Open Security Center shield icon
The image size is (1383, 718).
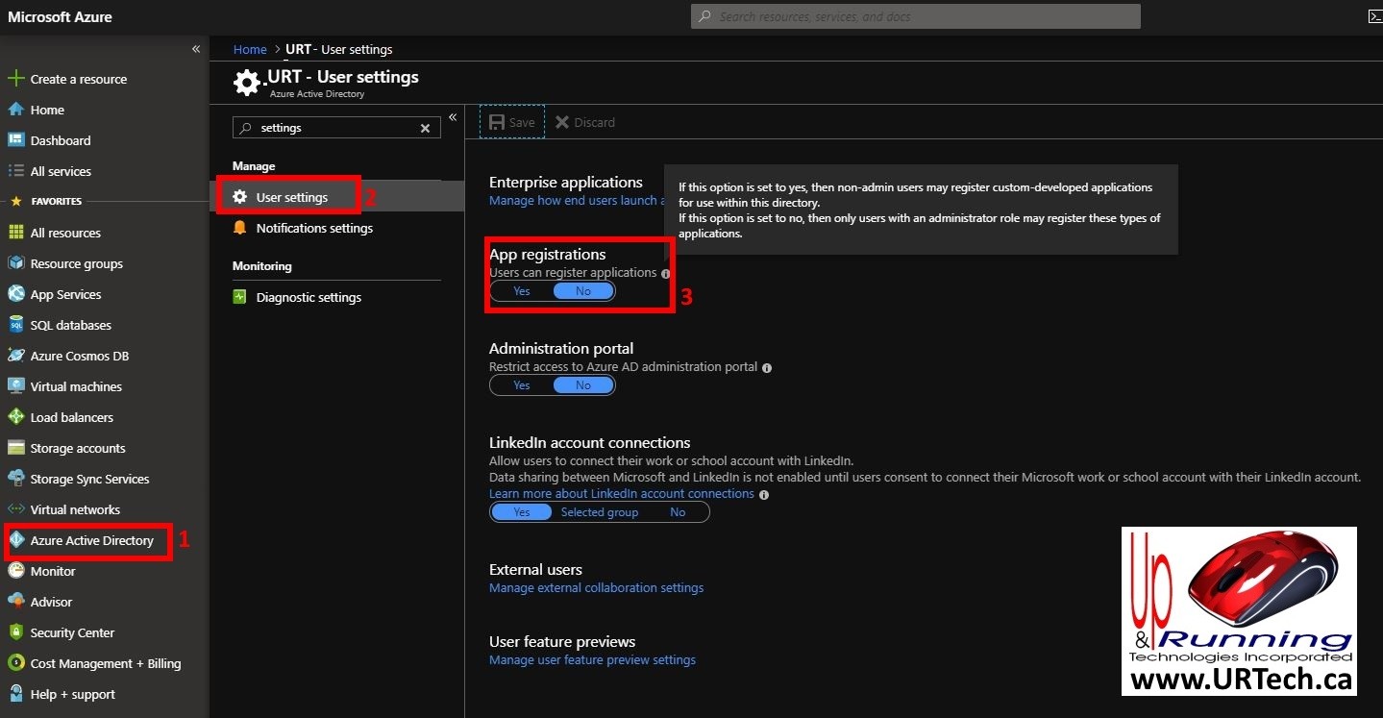click(15, 632)
